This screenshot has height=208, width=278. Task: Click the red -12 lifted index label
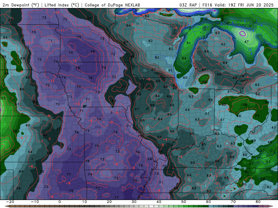[x=51, y=81]
